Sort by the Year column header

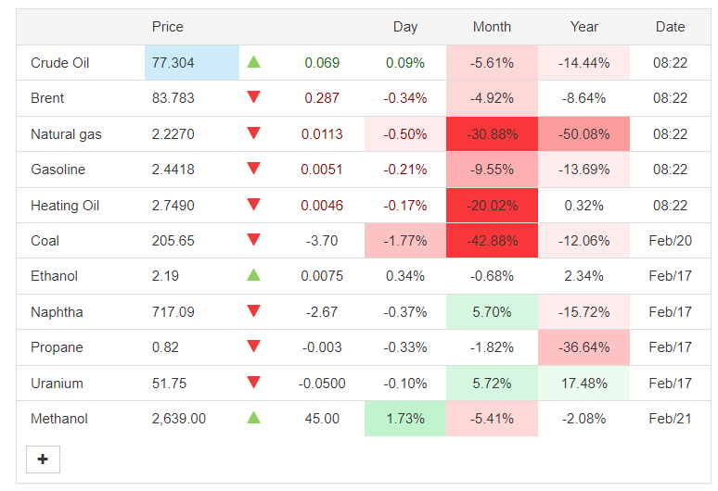(583, 27)
